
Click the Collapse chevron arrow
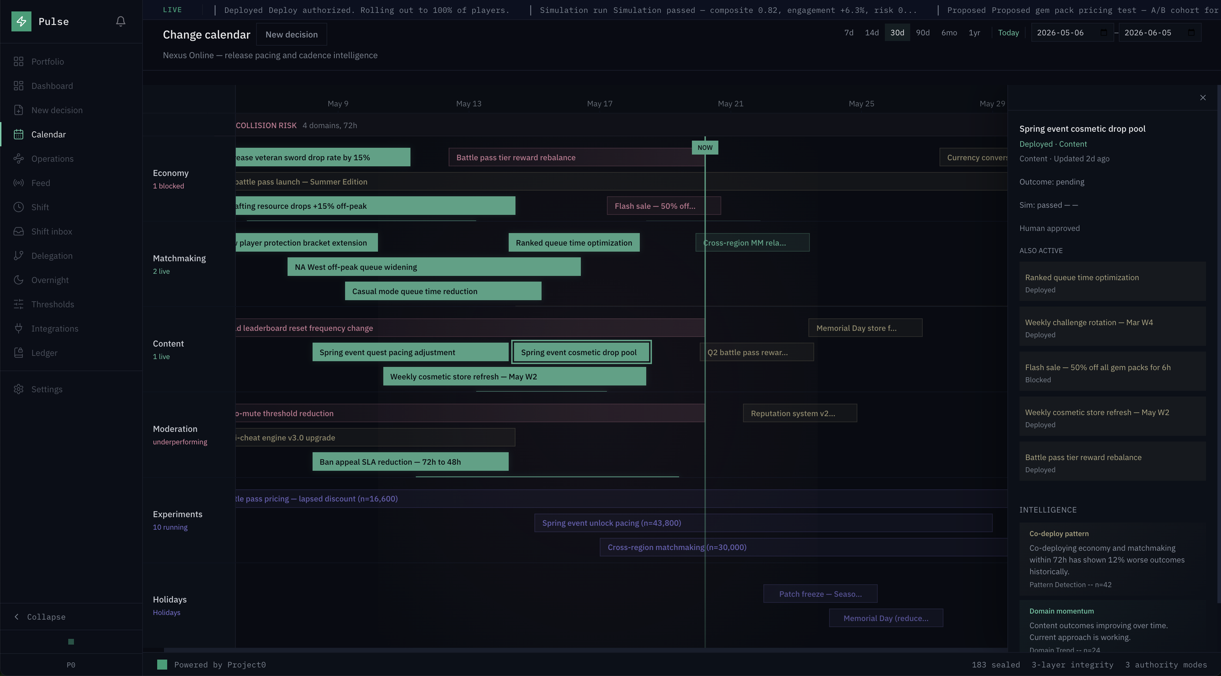pyautogui.click(x=17, y=616)
